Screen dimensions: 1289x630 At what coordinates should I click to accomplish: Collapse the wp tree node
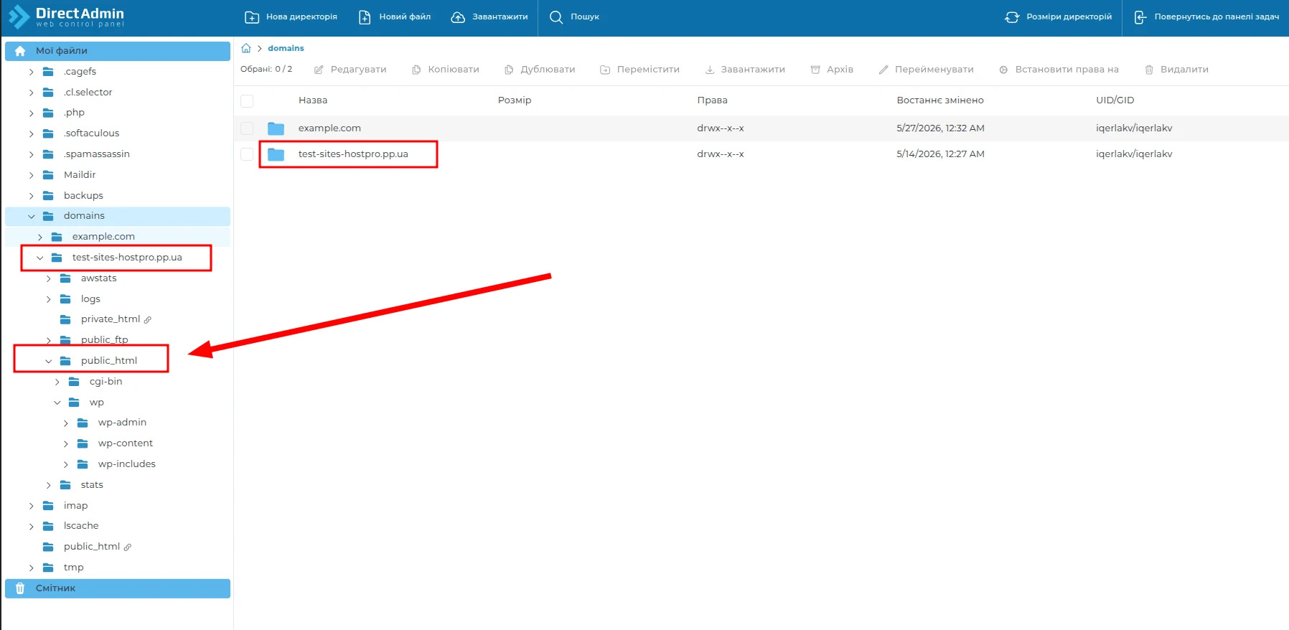57,403
